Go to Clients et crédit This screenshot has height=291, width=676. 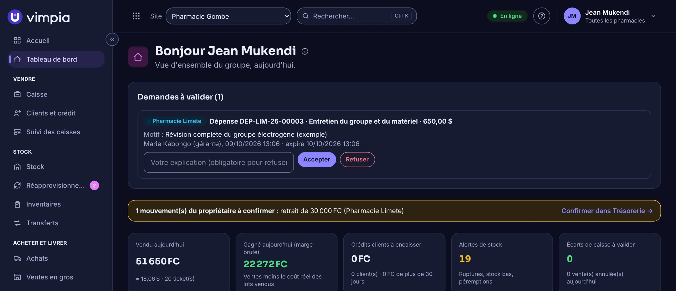(x=56, y=113)
